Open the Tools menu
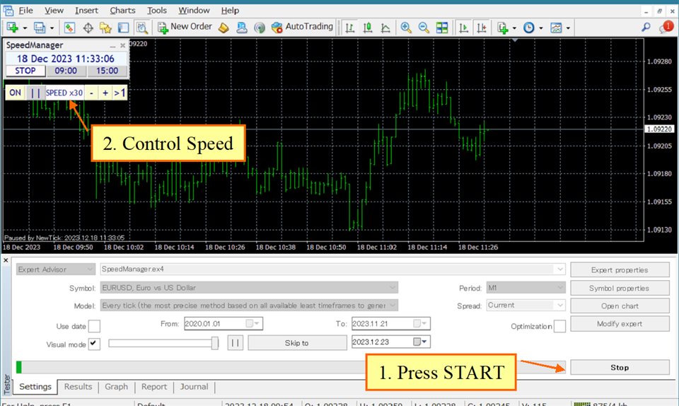 (x=157, y=11)
